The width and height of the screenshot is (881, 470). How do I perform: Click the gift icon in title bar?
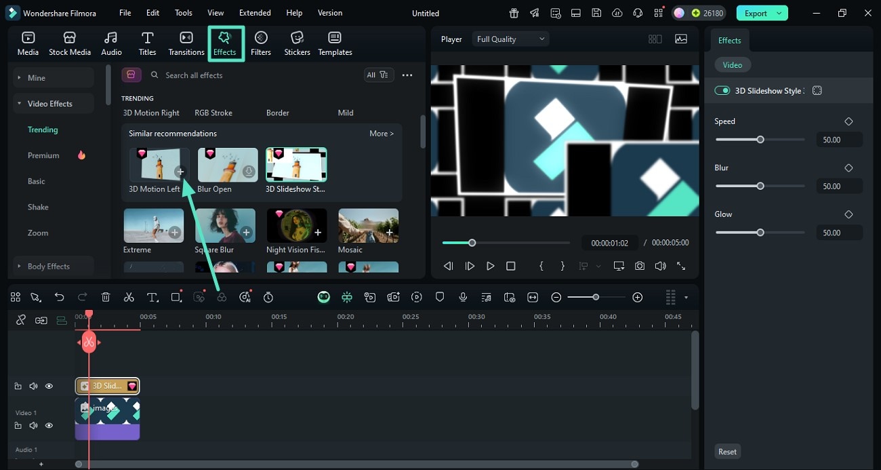click(x=514, y=13)
